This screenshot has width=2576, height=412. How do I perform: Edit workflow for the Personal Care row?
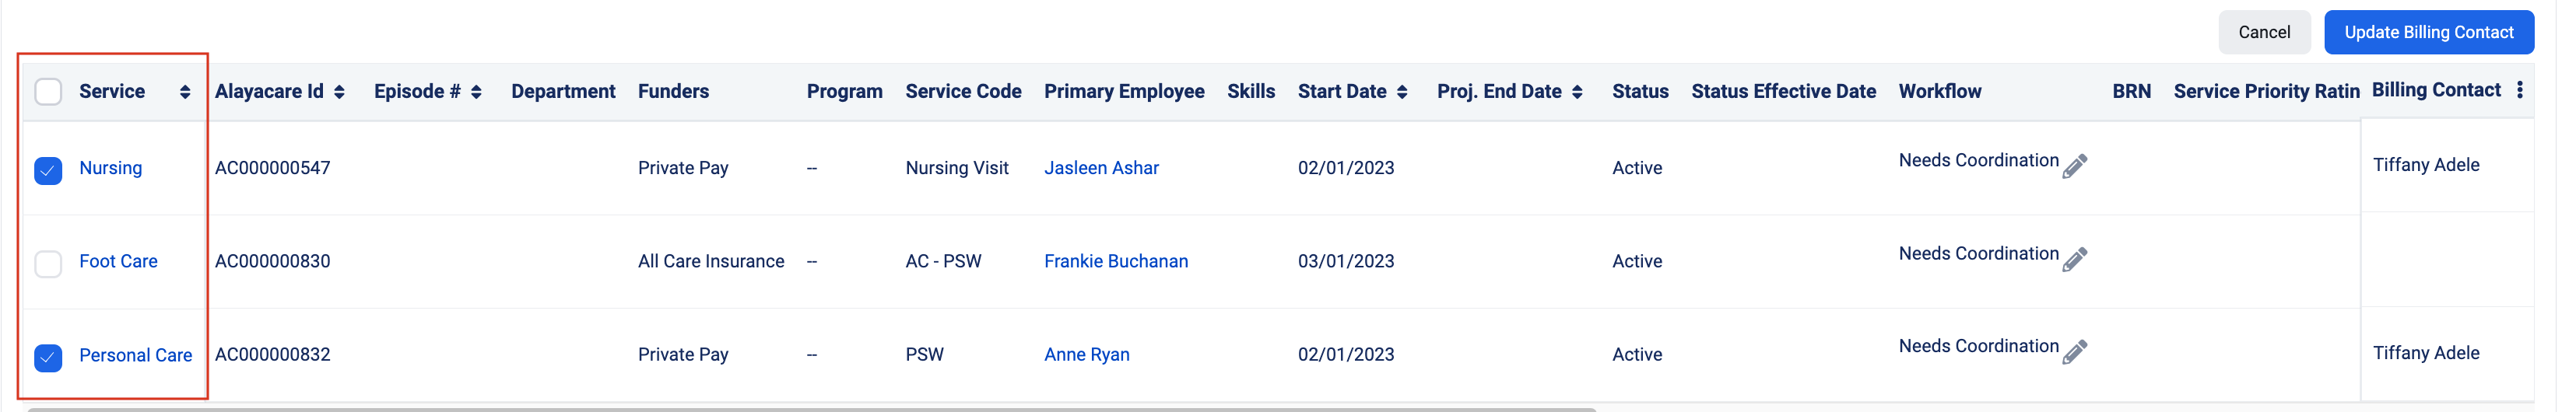[x=2075, y=351]
